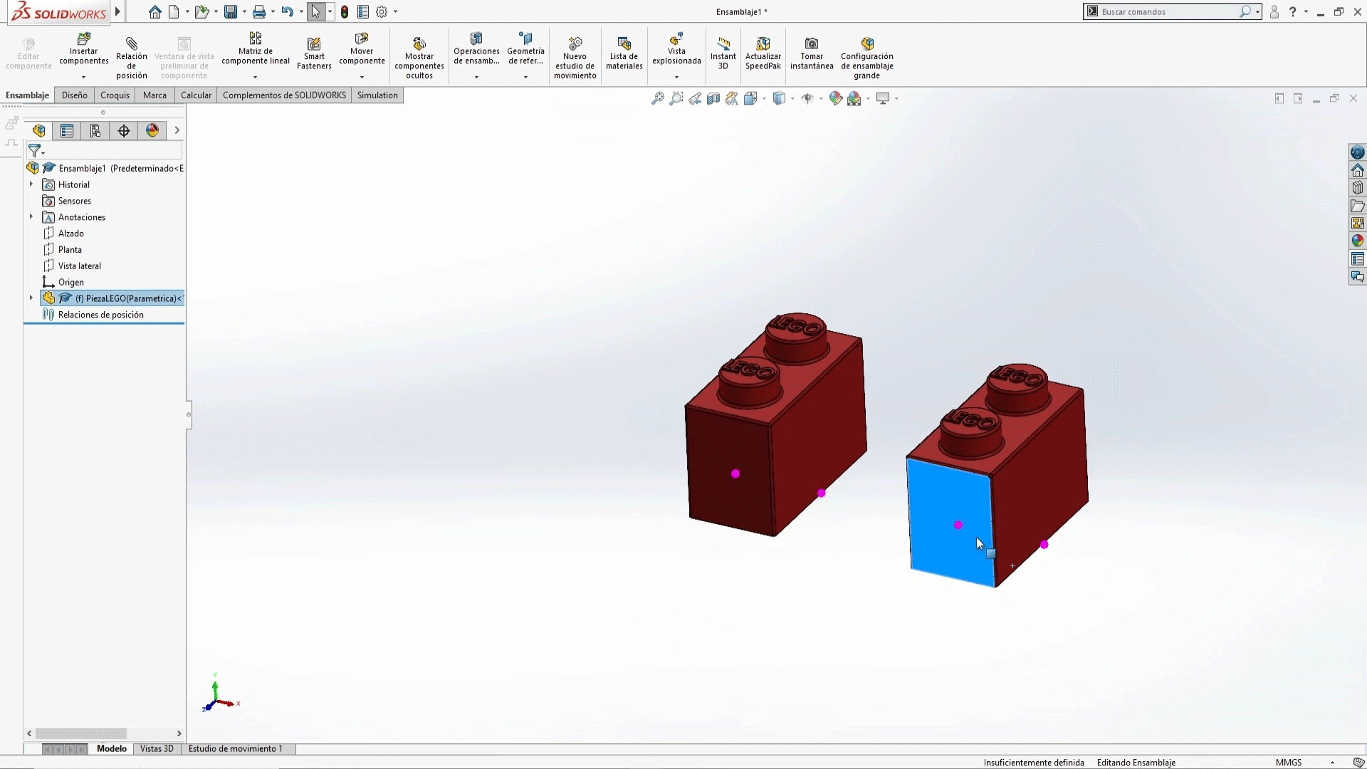This screenshot has height=769, width=1367.
Task: Open Geometría de referencia tool
Action: pos(525,50)
